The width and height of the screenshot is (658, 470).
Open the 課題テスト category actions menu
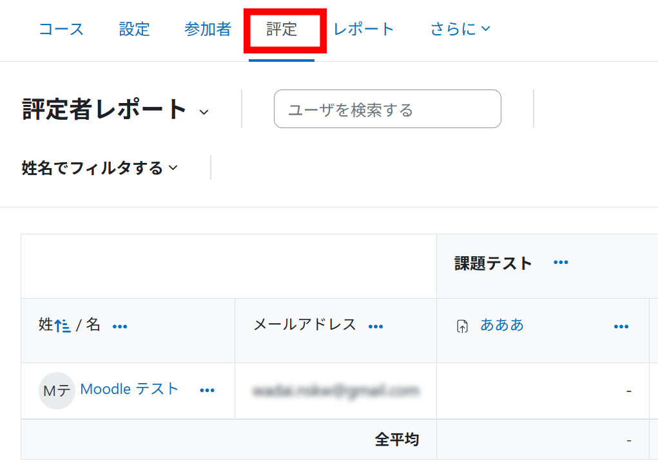coord(561,263)
